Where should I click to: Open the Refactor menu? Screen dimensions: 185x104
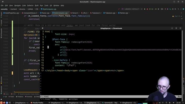click(30, 5)
